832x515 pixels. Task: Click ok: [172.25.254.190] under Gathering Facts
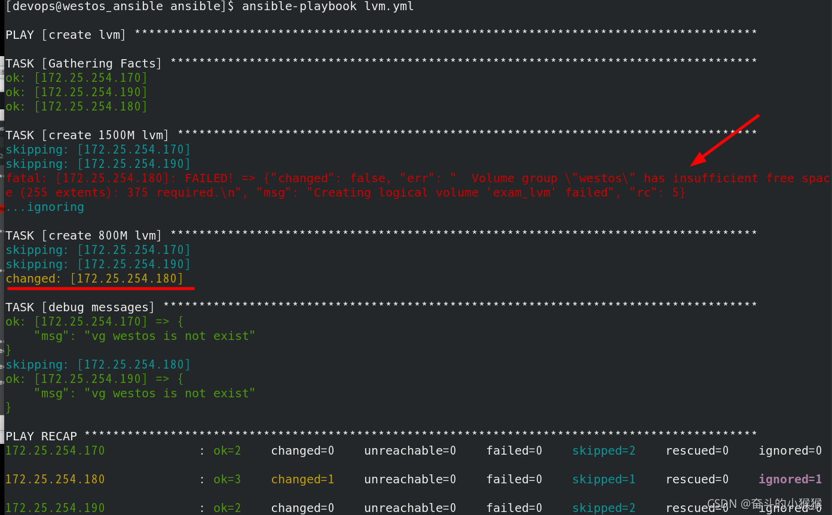(77, 93)
